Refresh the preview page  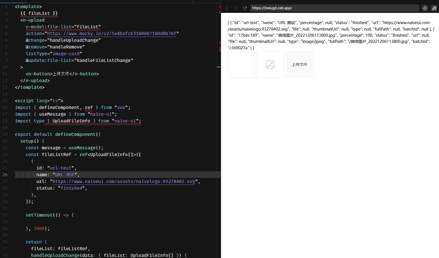pos(245,8)
